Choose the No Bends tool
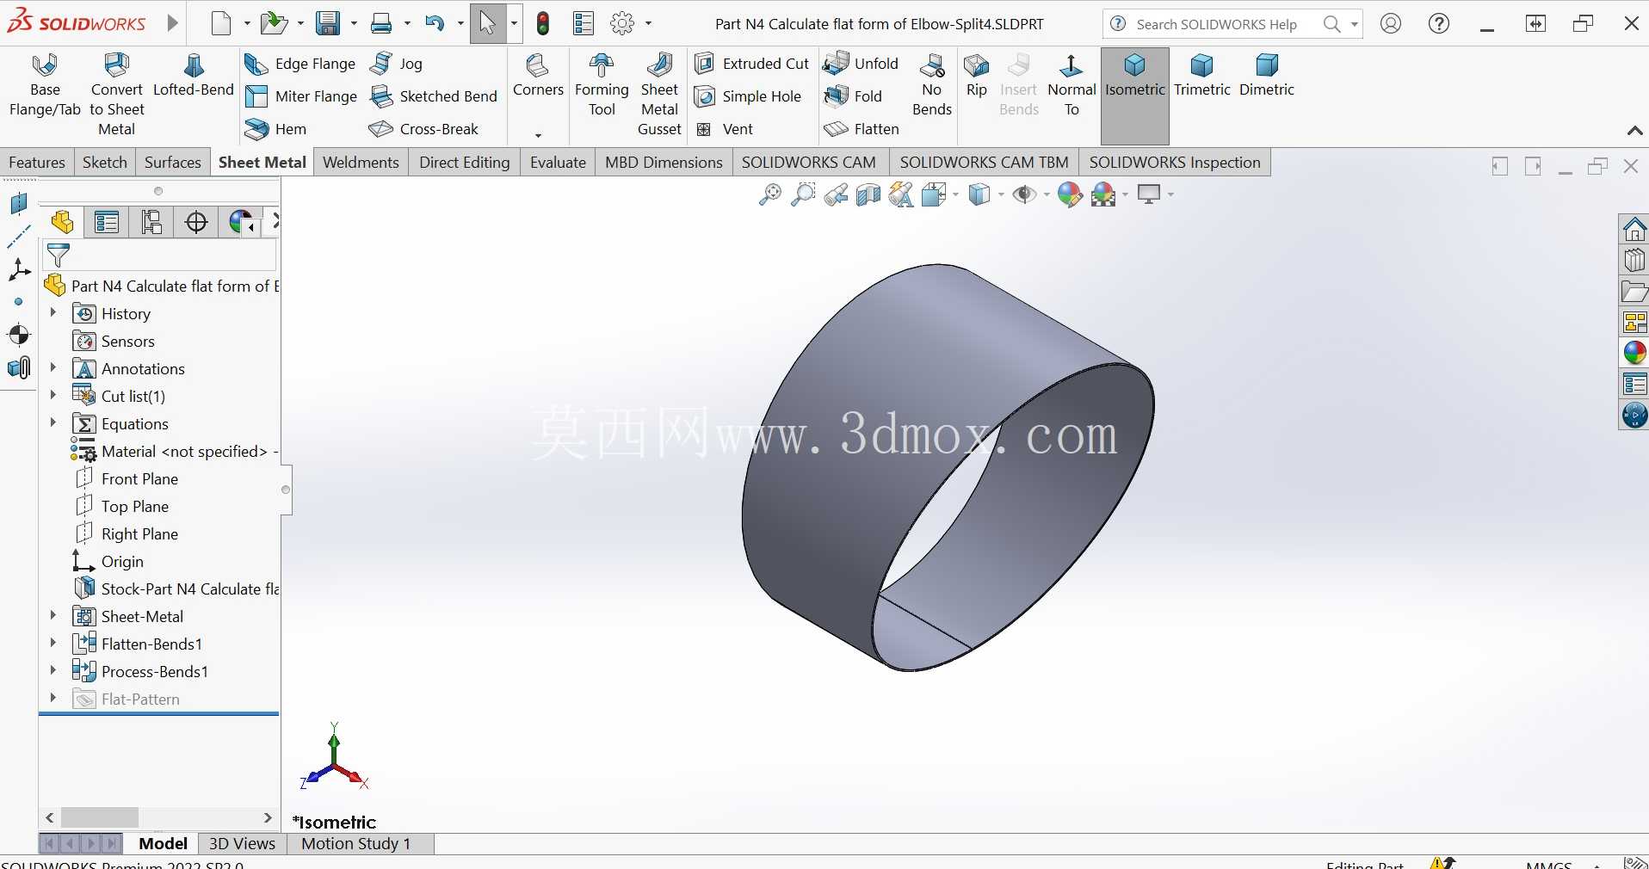 click(x=931, y=84)
